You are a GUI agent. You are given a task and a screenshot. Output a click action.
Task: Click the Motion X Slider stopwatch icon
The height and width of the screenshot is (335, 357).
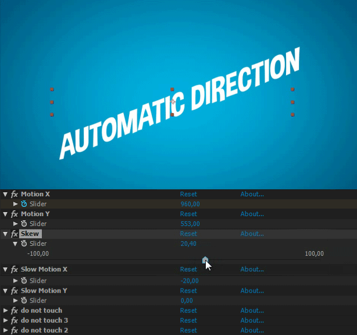click(24, 204)
